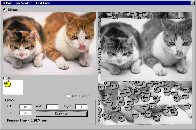This screenshot has width=196, height=130.
Task: Click the Height text label
Action: tap(67, 106)
